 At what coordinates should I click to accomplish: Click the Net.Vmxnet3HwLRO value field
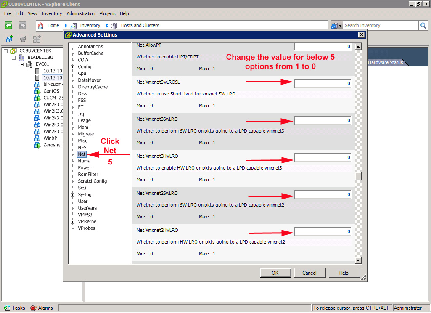pos(323,157)
